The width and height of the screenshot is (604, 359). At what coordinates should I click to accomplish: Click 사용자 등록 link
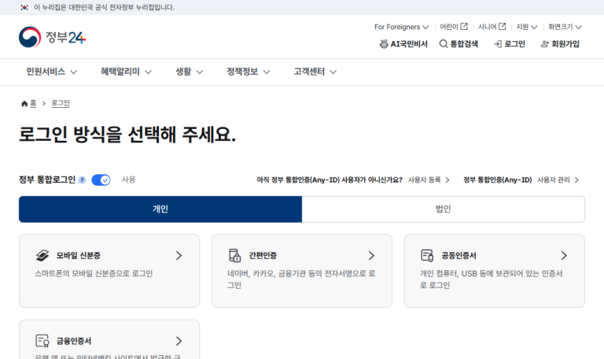[x=429, y=180]
